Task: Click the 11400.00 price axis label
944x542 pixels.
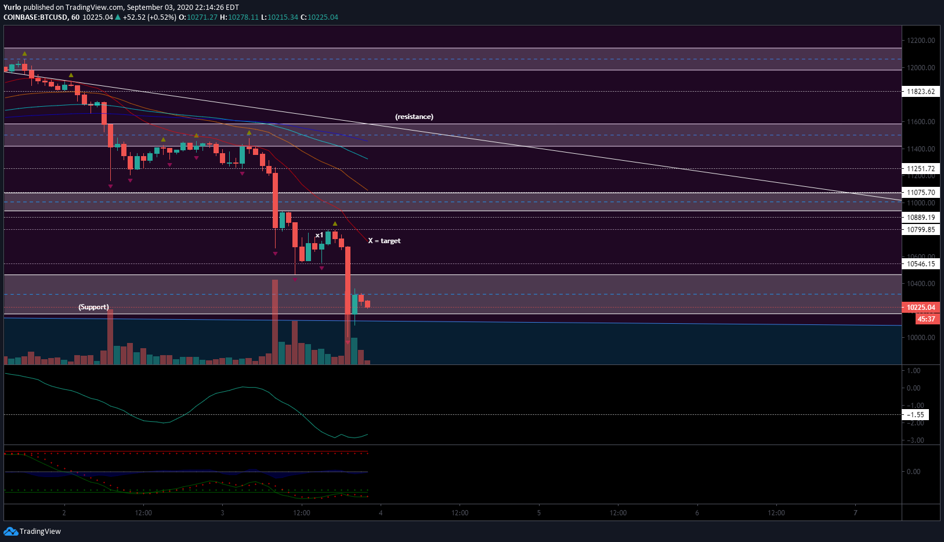Action: coord(921,149)
